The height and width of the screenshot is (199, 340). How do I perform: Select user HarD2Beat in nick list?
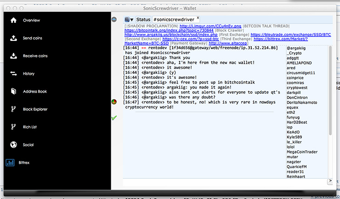click(x=297, y=122)
